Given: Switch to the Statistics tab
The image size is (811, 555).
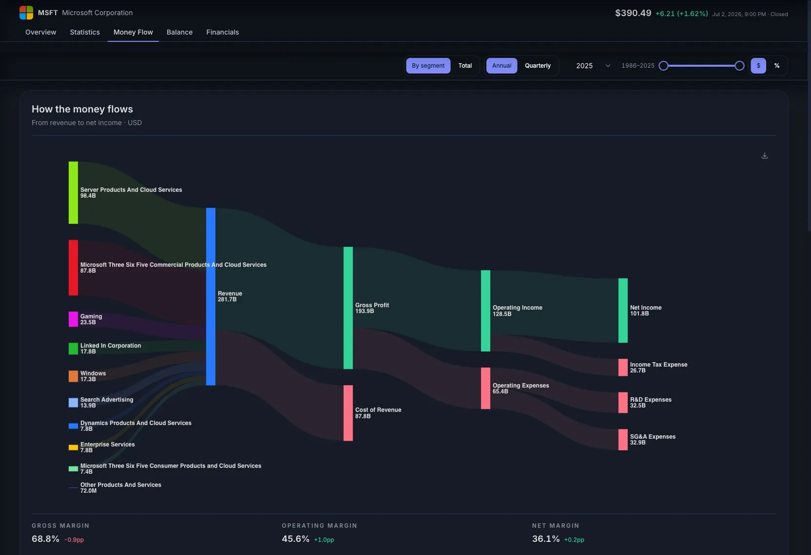Looking at the screenshot, I should pyautogui.click(x=85, y=32).
